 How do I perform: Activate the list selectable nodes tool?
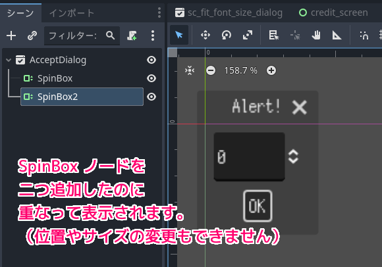[x=274, y=36]
